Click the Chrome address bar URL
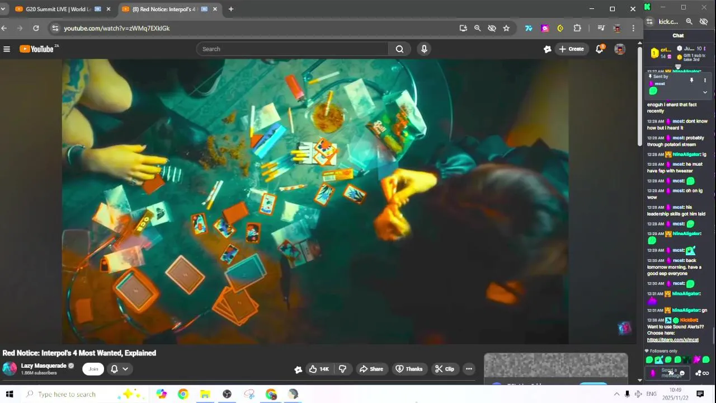Screen dimensions: 716x403 coord(116,28)
